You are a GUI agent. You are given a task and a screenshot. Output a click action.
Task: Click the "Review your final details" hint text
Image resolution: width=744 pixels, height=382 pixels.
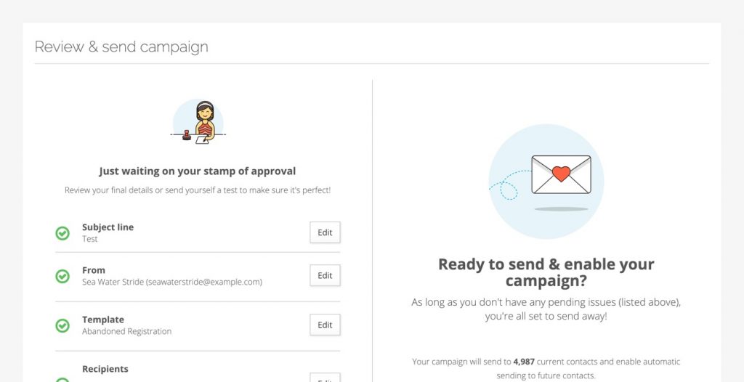[x=198, y=190]
